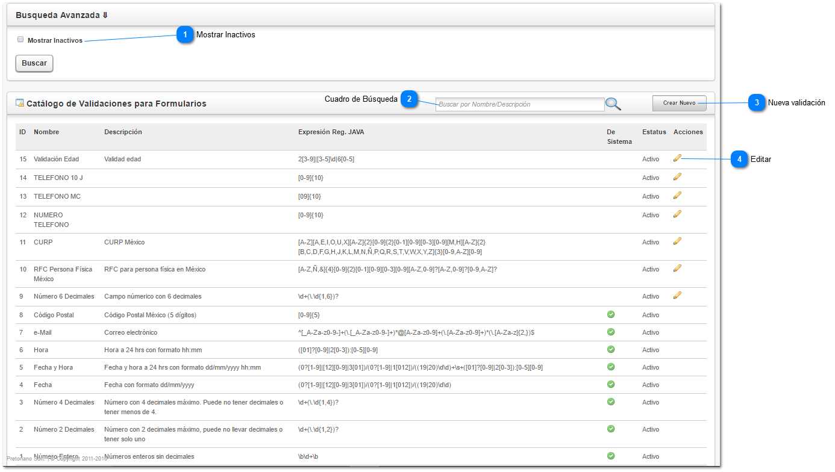
Task: Click the Número 4 Decimales name
Action: 64,402
